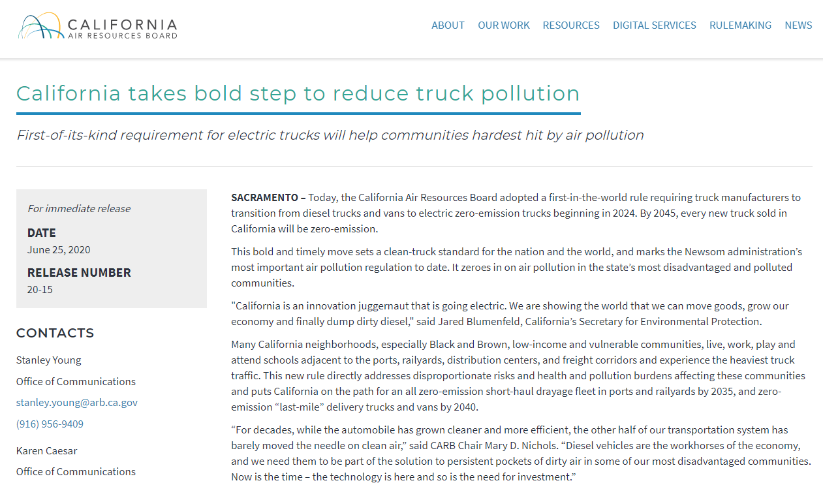This screenshot has height=485, width=823.
Task: Open DIGITAL SERVICES in the navigation
Action: [654, 25]
